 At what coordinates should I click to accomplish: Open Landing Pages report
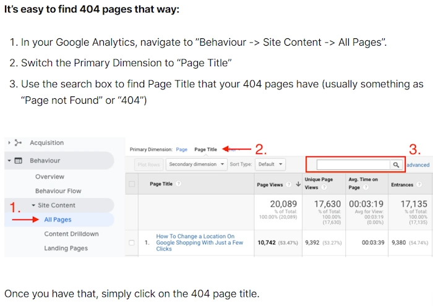(66, 249)
